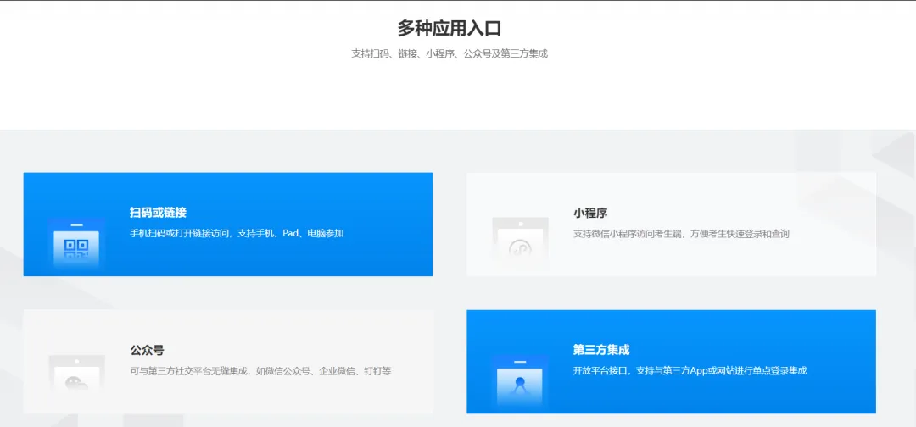Open the 扫码或链接 card title
Image resolution: width=916 pixels, height=427 pixels.
158,212
